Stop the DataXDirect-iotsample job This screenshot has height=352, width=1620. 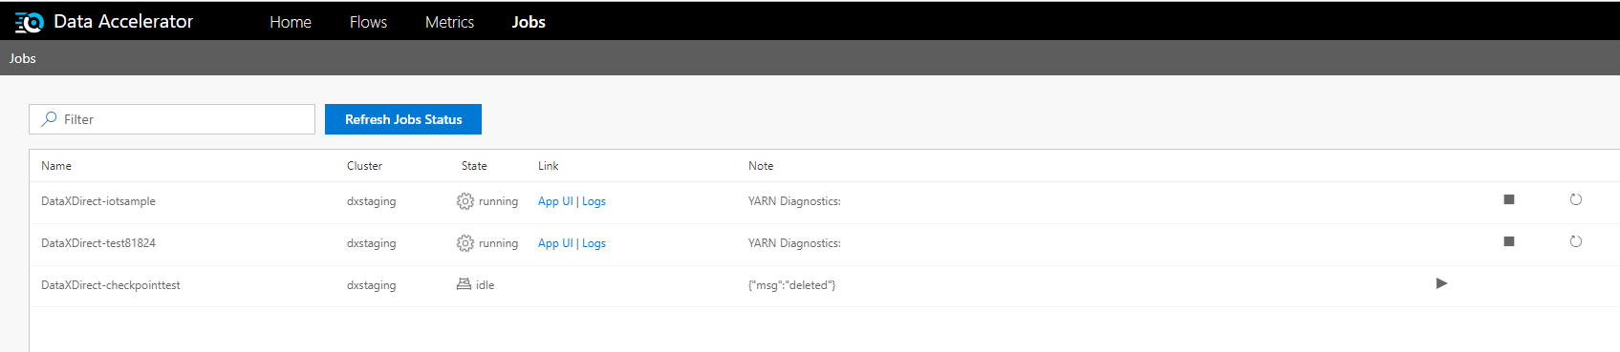point(1509,199)
